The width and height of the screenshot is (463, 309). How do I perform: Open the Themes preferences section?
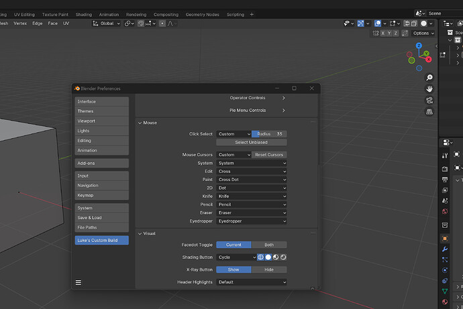tap(101, 111)
